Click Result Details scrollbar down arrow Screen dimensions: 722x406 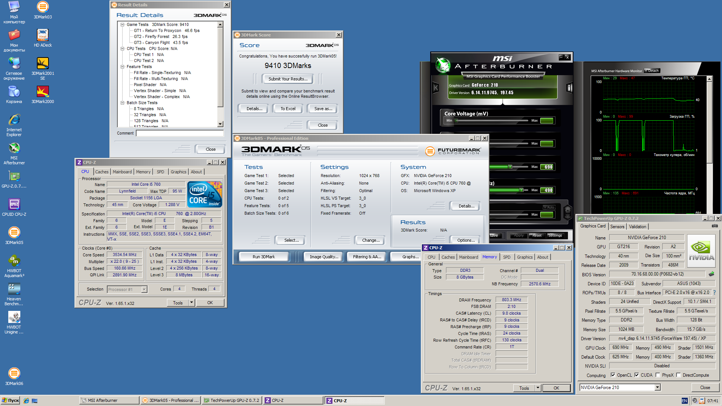click(x=220, y=124)
